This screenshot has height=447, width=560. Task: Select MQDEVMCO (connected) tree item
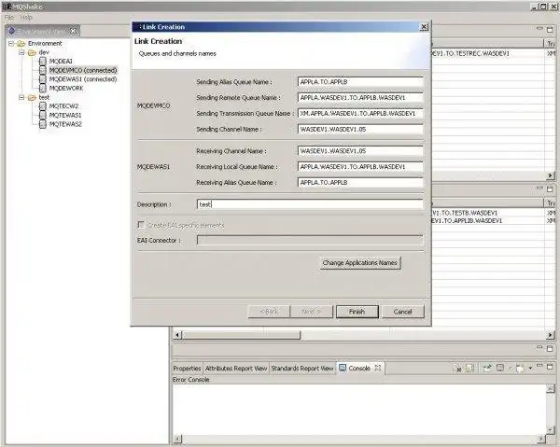click(x=83, y=70)
